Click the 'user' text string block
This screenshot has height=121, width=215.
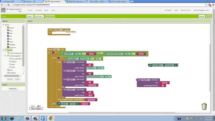tap(91, 54)
